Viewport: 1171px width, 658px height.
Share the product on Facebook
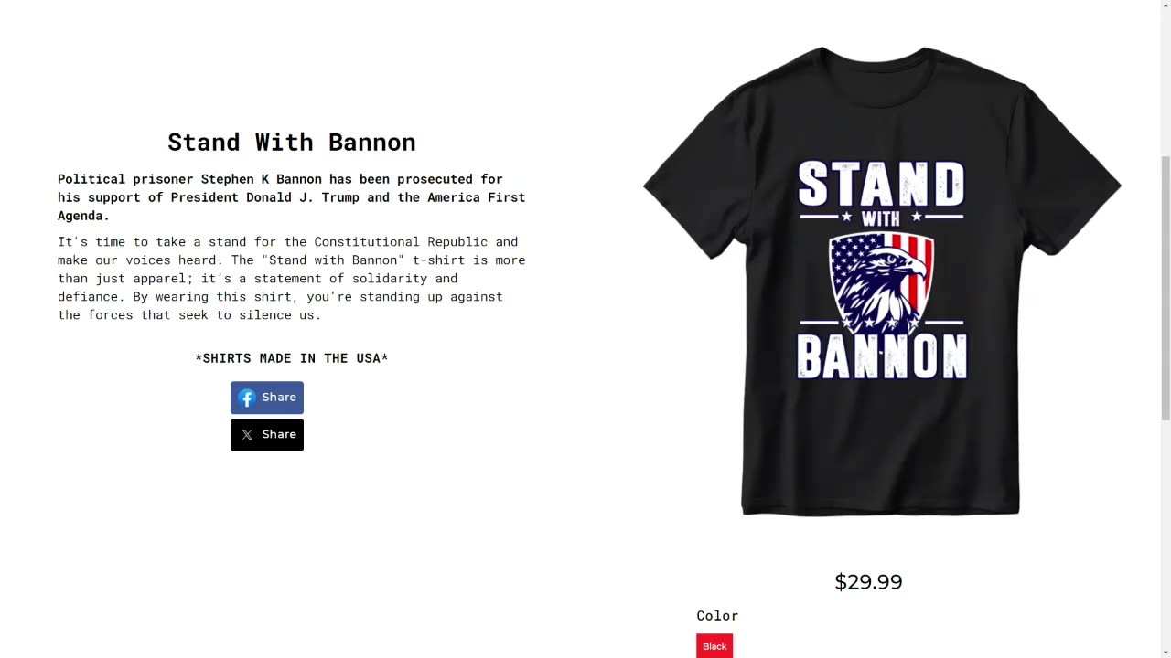pos(266,397)
